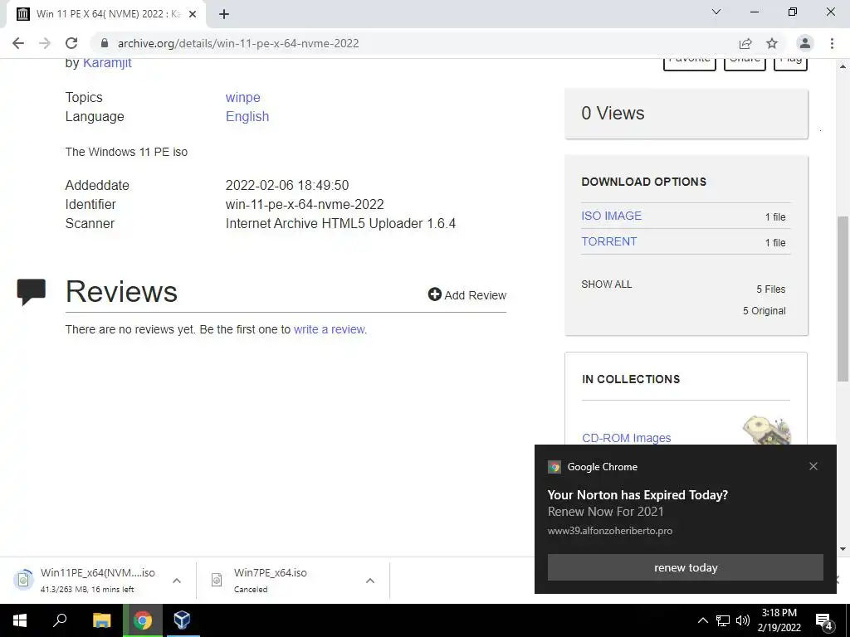Click the "The Windows 11 PE iso" description

126,153
